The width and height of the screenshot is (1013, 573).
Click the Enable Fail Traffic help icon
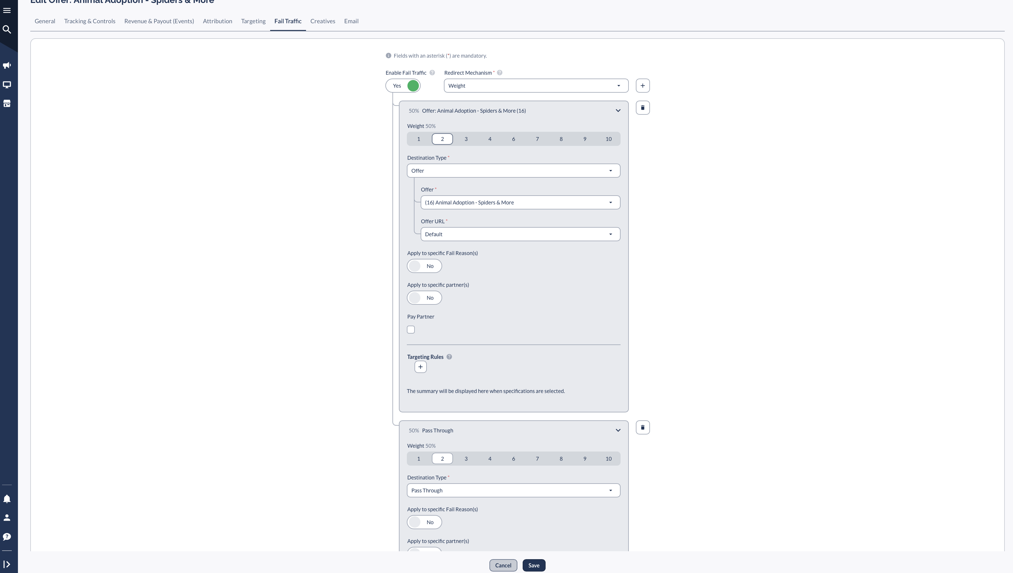click(x=432, y=73)
